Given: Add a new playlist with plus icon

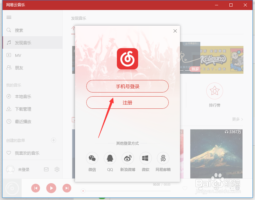Looking at the screenshot, I should pyautogui.click(x=54, y=140).
